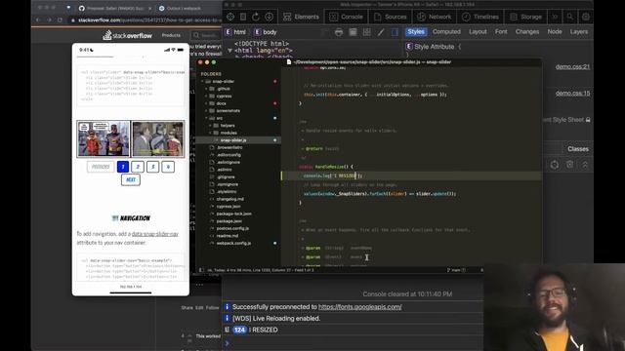Image resolution: width=625 pixels, height=351 pixels.
Task: Open the demo.css:21 source link
Action: point(572,66)
